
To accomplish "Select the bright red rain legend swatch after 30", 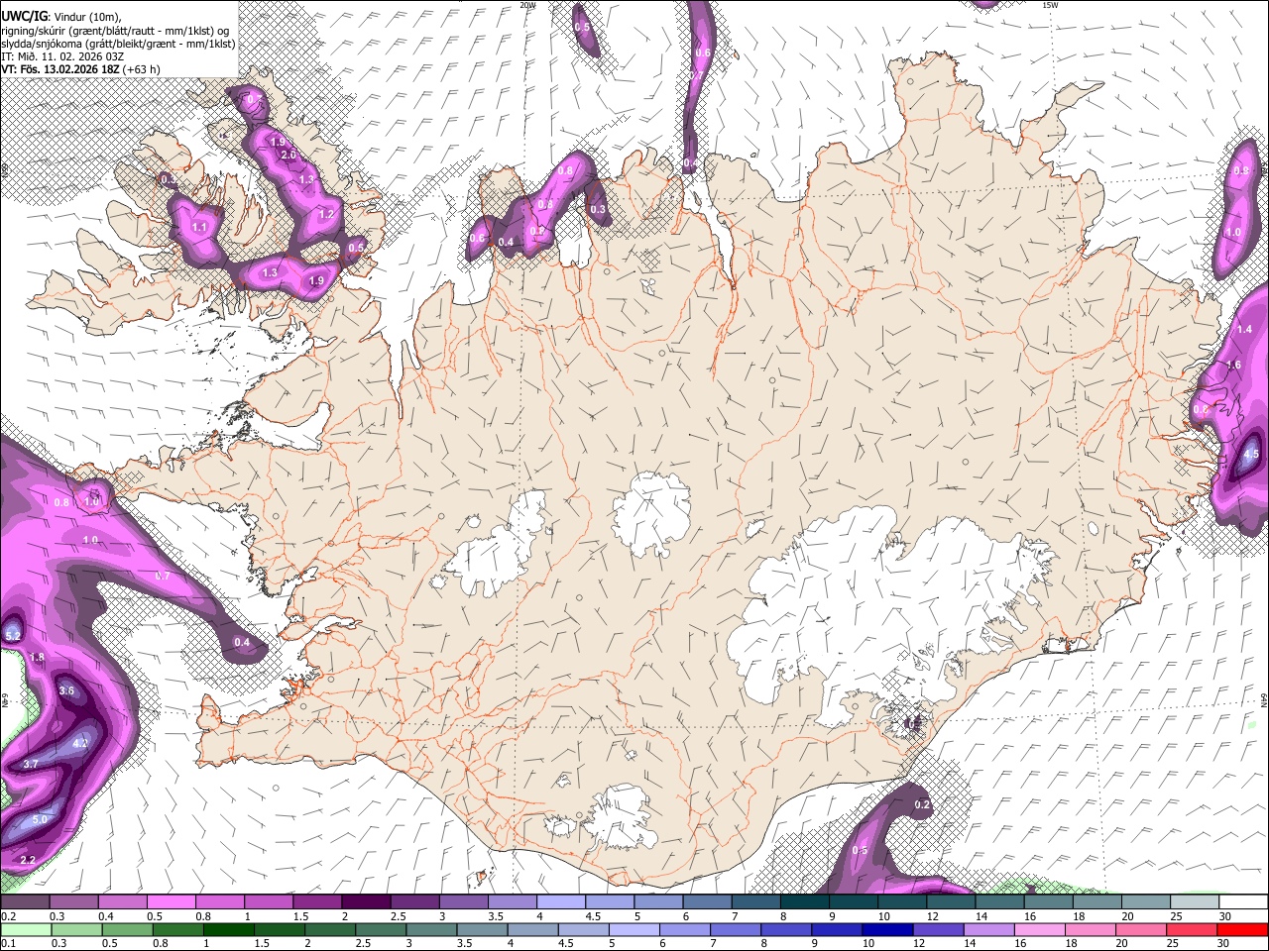I will (x=1245, y=929).
